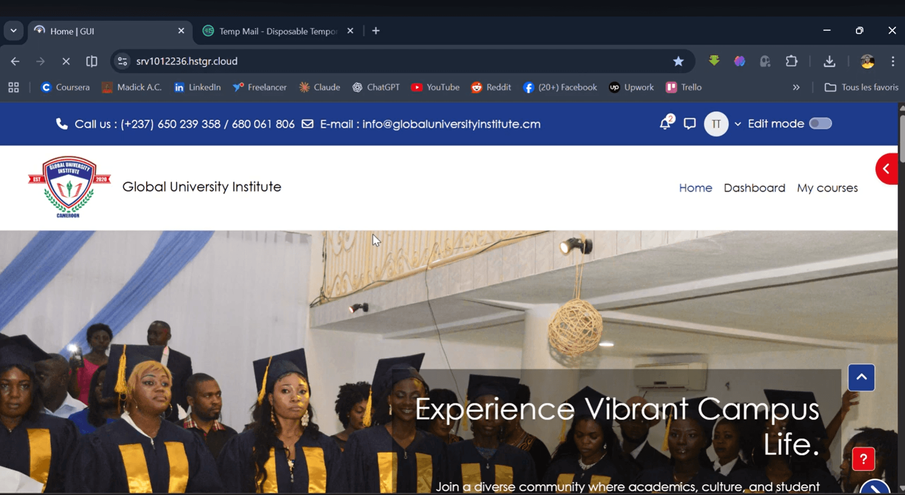Screen dimensions: 905x495
Task: Open the Madick A.C. bookmark
Action: (x=132, y=87)
